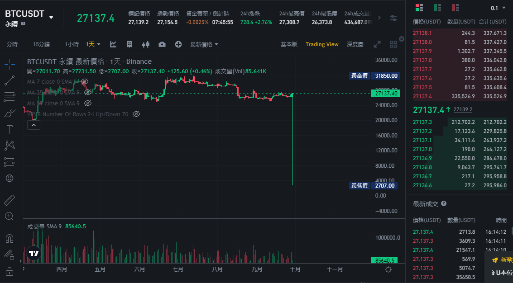Click the 資金費率 / 倒計時 label
Screen dimensions: 513x283
(208, 14)
